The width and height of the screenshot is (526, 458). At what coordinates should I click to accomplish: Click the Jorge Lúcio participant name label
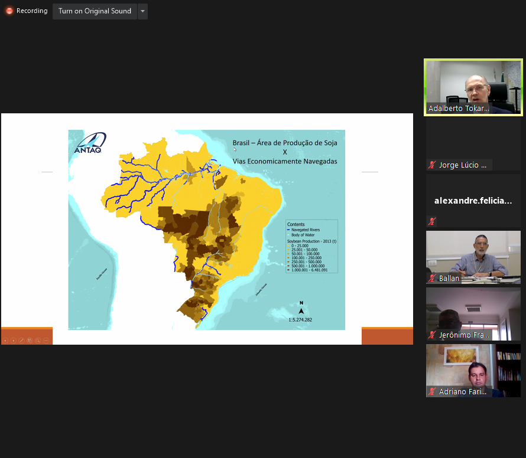[x=463, y=165]
